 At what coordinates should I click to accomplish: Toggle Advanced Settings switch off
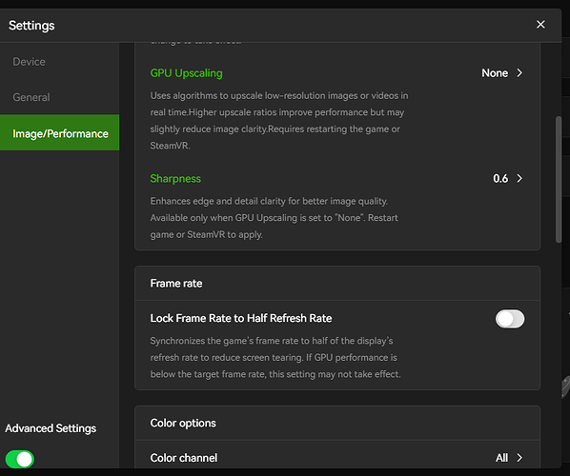pyautogui.click(x=20, y=459)
